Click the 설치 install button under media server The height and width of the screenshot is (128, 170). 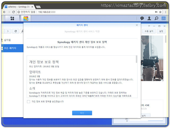(x=146, y=115)
